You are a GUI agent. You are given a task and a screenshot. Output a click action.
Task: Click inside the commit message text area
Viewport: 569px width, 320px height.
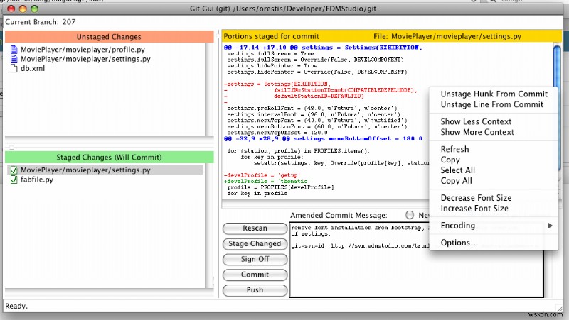pos(416,260)
